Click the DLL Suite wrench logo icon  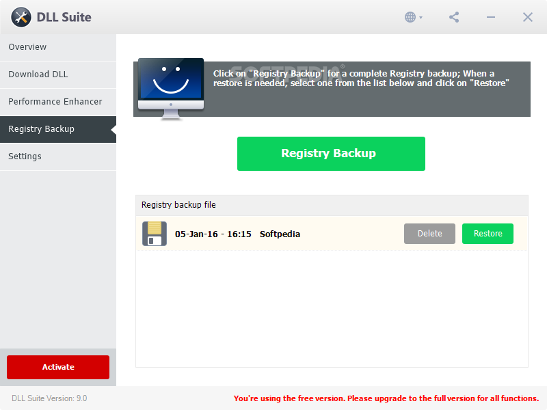[x=21, y=17]
